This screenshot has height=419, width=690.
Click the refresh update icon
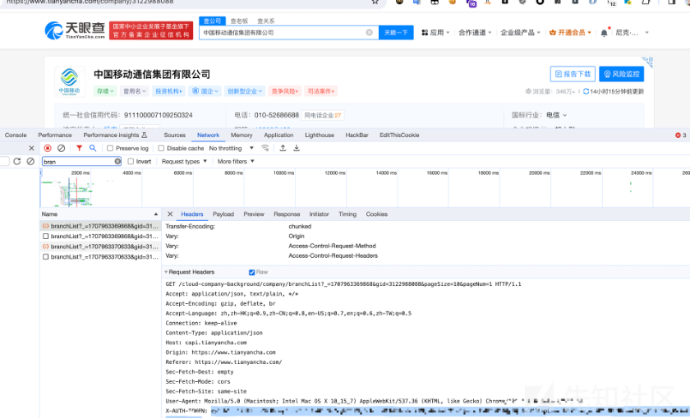[586, 91]
